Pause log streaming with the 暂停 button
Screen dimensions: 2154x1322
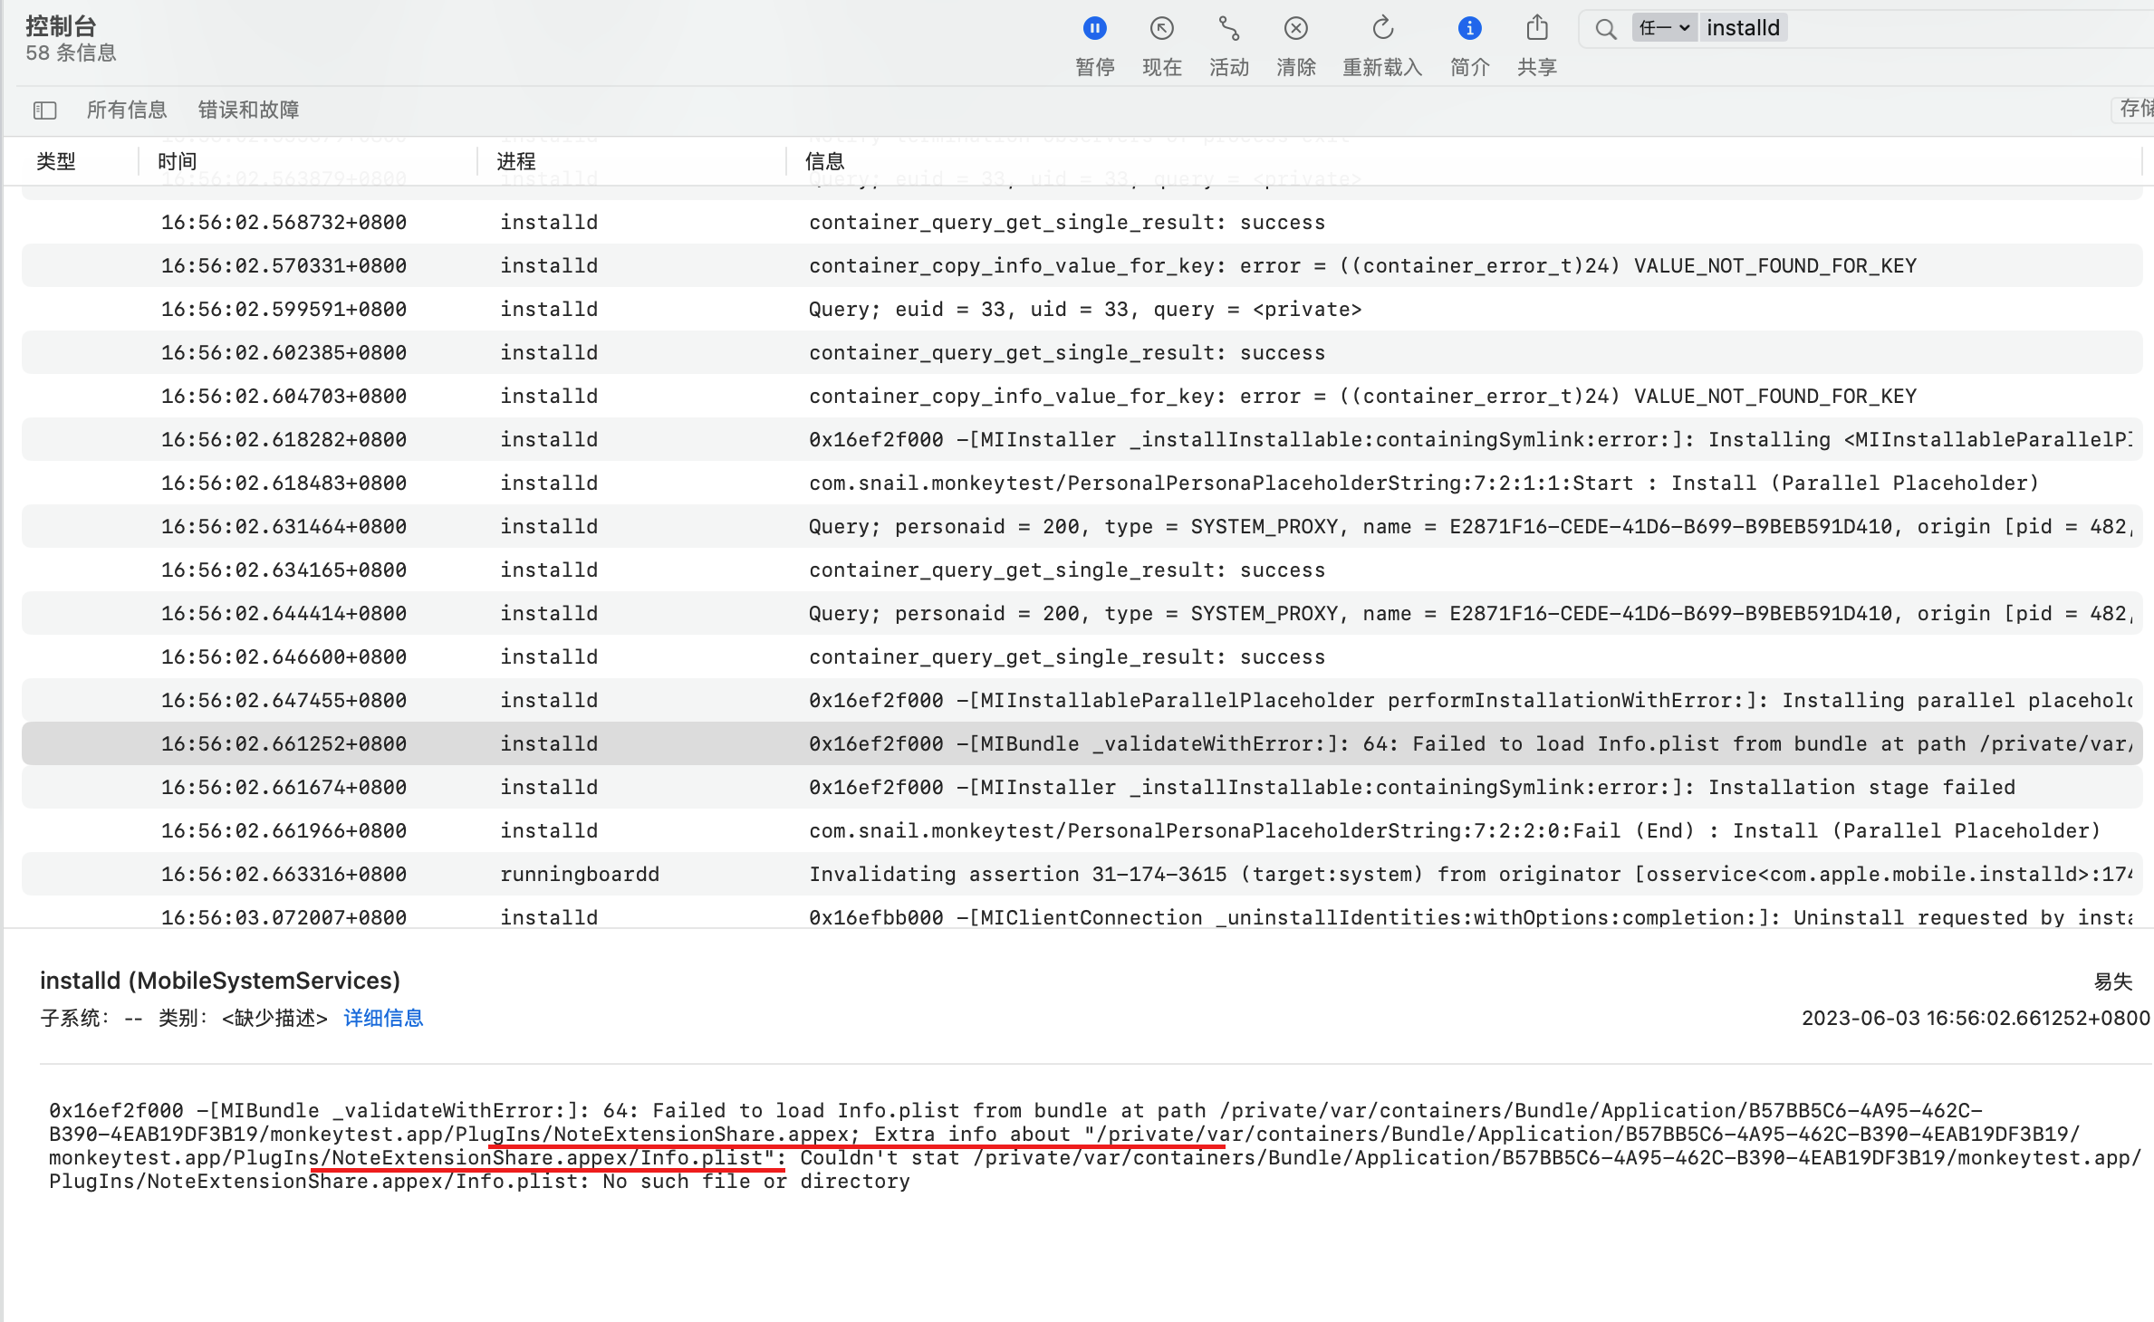[x=1094, y=29]
